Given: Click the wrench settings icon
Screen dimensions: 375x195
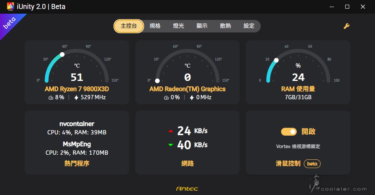Looking at the screenshot, I should pos(346,26).
